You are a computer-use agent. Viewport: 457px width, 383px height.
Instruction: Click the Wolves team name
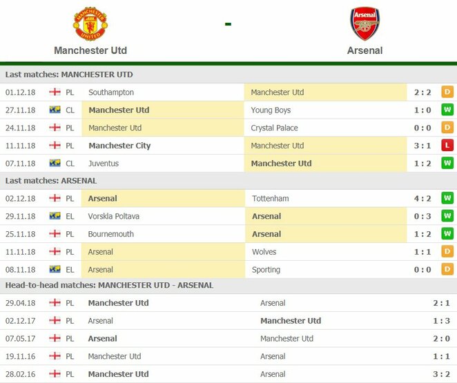click(266, 252)
